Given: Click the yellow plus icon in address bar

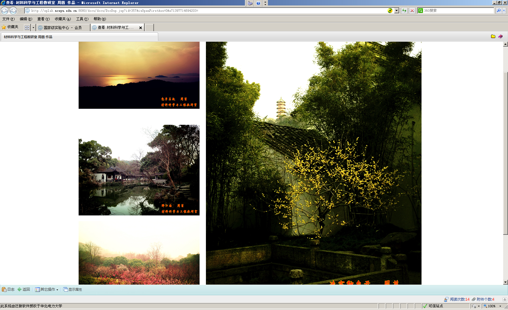Looking at the screenshot, I should point(390,11).
